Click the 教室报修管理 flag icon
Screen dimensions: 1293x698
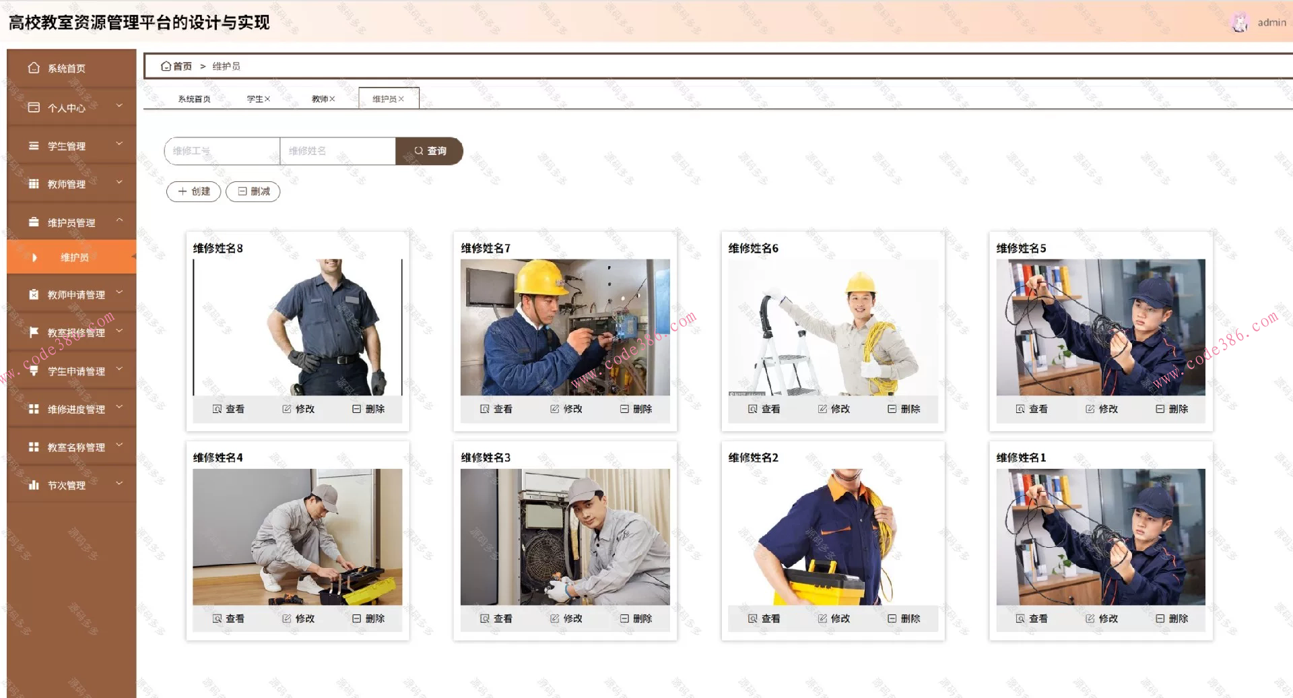[x=34, y=332]
